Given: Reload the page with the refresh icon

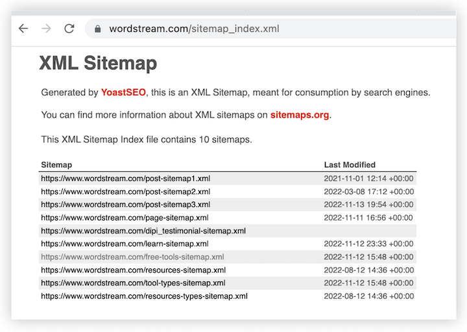Looking at the screenshot, I should 69,29.
